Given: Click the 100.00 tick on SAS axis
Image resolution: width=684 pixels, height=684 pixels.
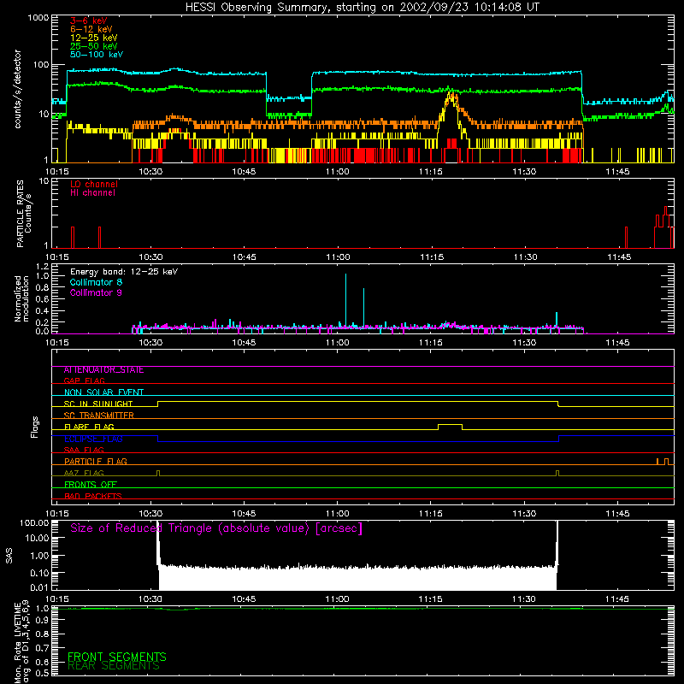Looking at the screenshot, I should click(x=34, y=522).
